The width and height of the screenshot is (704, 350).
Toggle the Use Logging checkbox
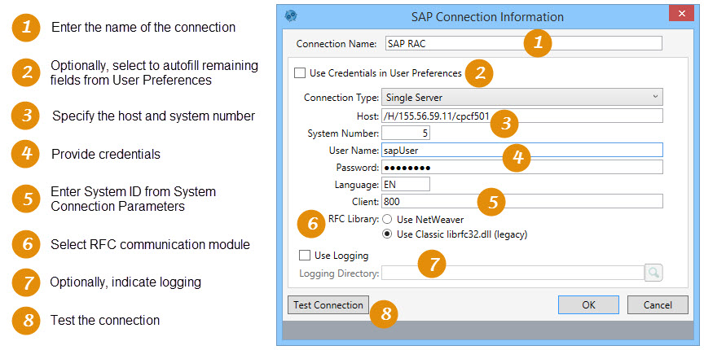[x=305, y=256]
